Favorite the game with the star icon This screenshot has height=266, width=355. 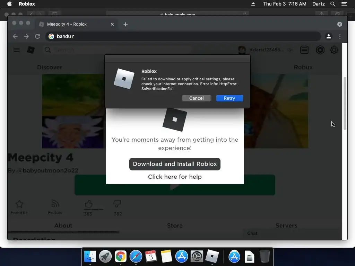[x=19, y=204]
